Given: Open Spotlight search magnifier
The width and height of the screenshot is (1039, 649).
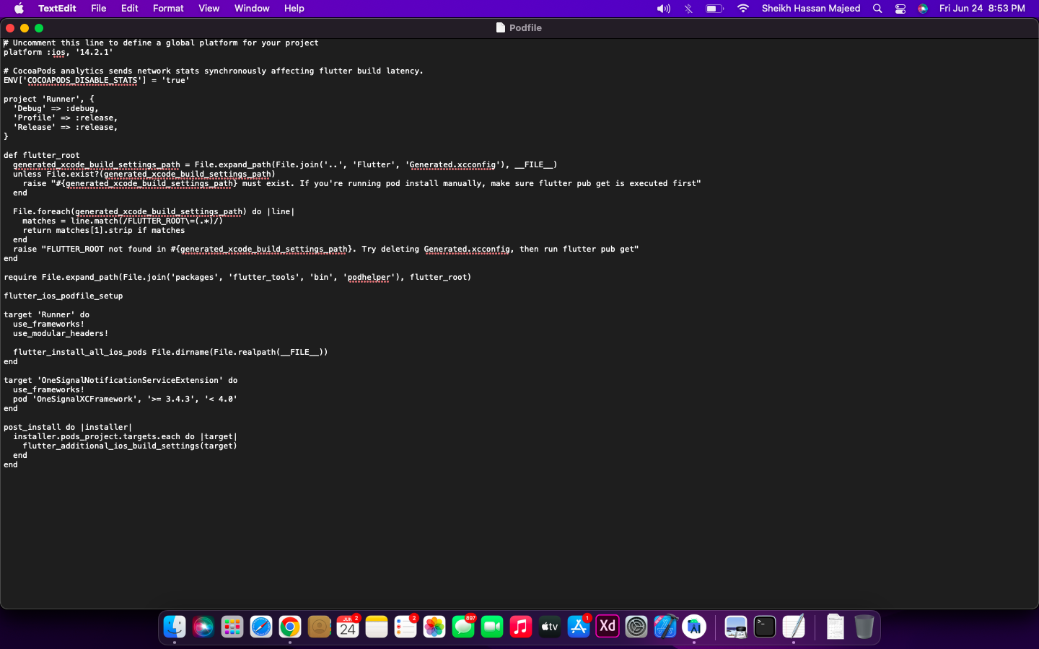Looking at the screenshot, I should 877,9.
